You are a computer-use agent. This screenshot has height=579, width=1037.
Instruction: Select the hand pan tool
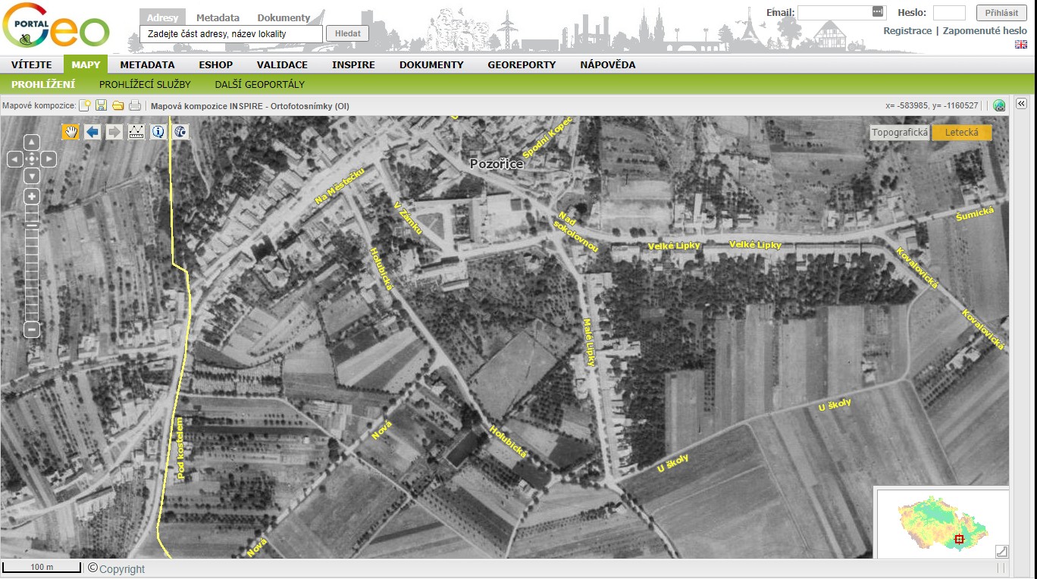[x=70, y=132]
